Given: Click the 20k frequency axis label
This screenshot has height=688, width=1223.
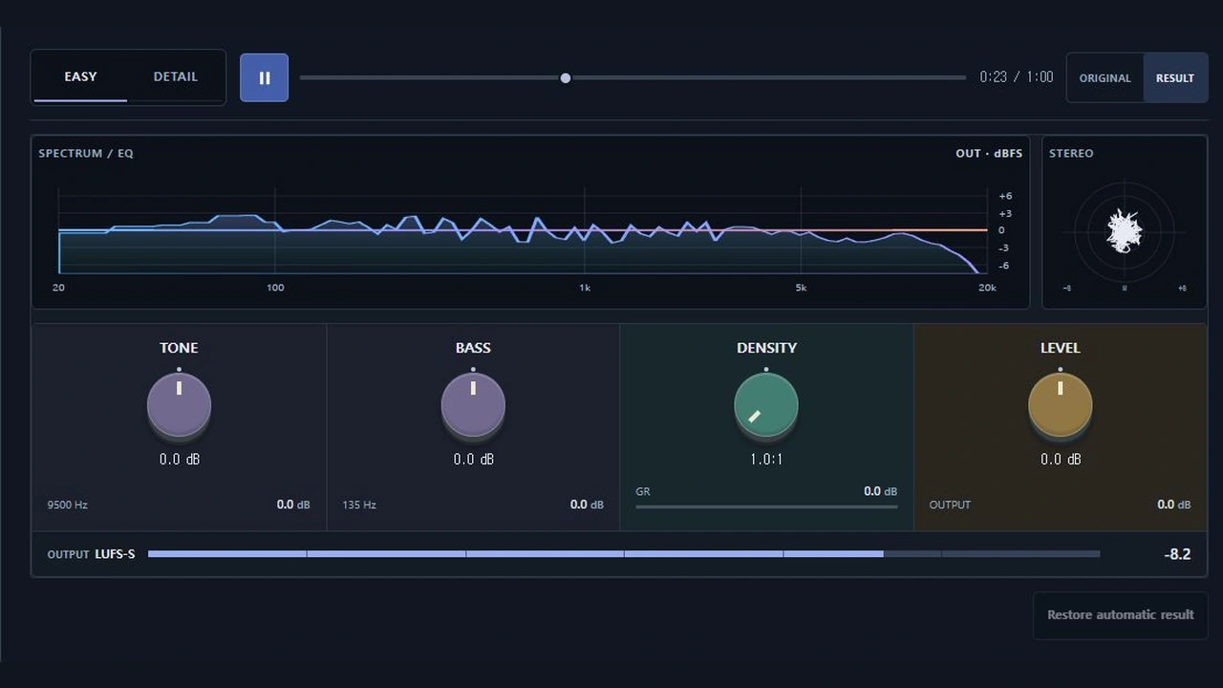Looking at the screenshot, I should (x=986, y=288).
